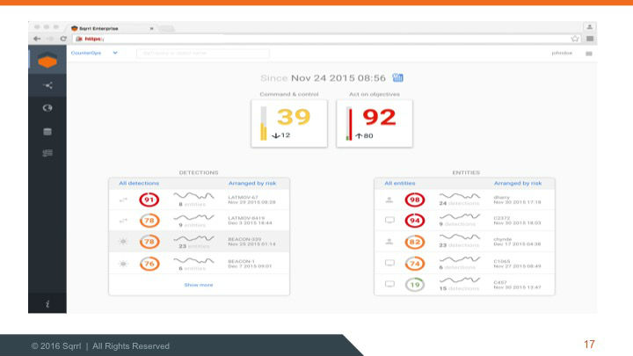
Task: Click the green risk score 19 circle
Action: 415,285
